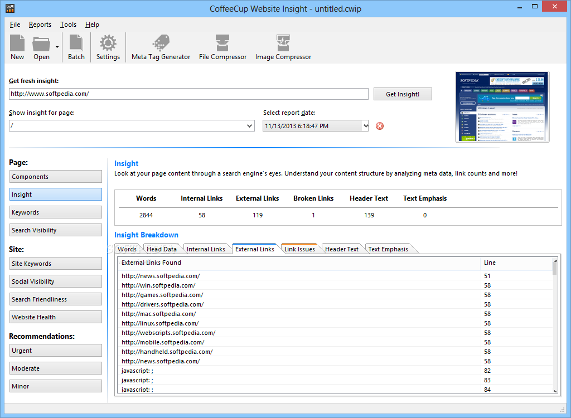Show Minor recommendations
Screen dimensions: 571x418
56,386
